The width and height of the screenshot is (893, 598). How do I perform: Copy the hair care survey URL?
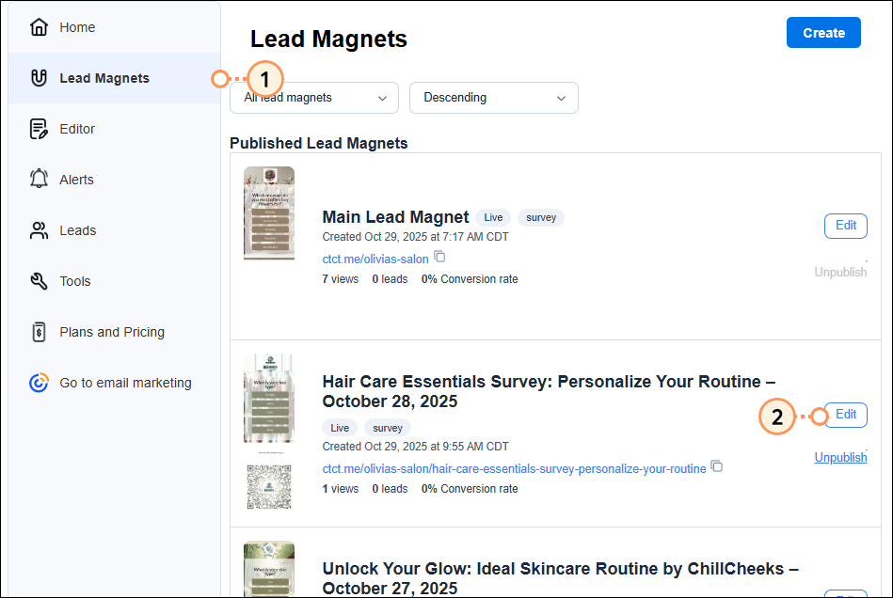click(717, 466)
